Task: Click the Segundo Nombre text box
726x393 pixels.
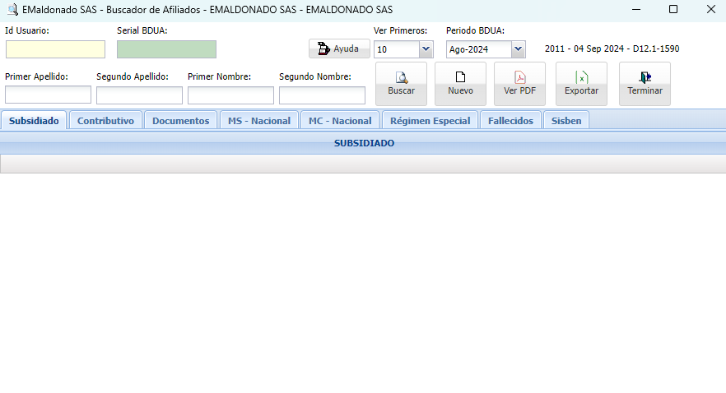Action: (322, 95)
